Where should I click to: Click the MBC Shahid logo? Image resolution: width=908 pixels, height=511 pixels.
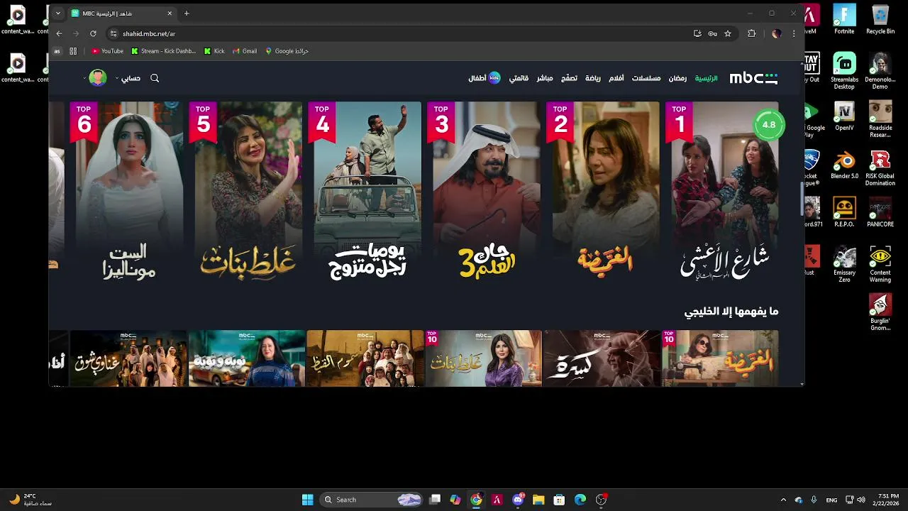(753, 78)
